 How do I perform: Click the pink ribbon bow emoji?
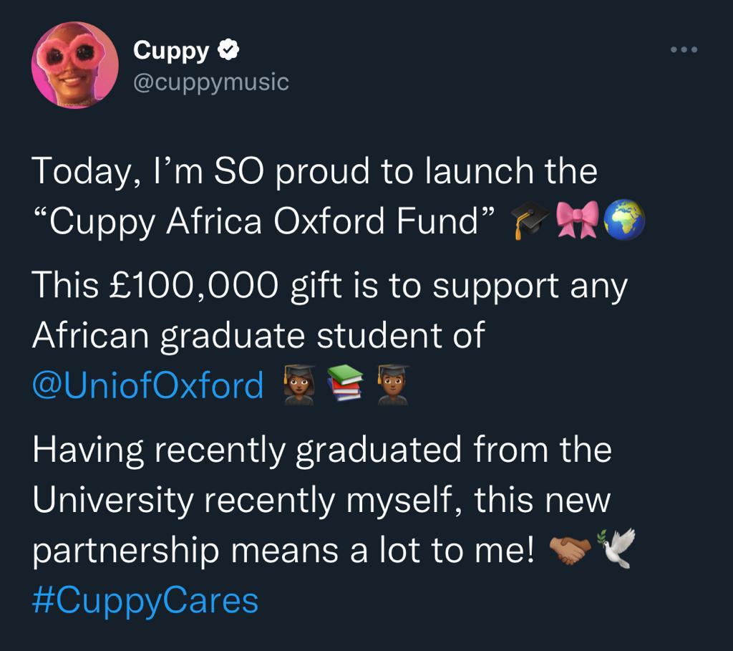point(575,224)
